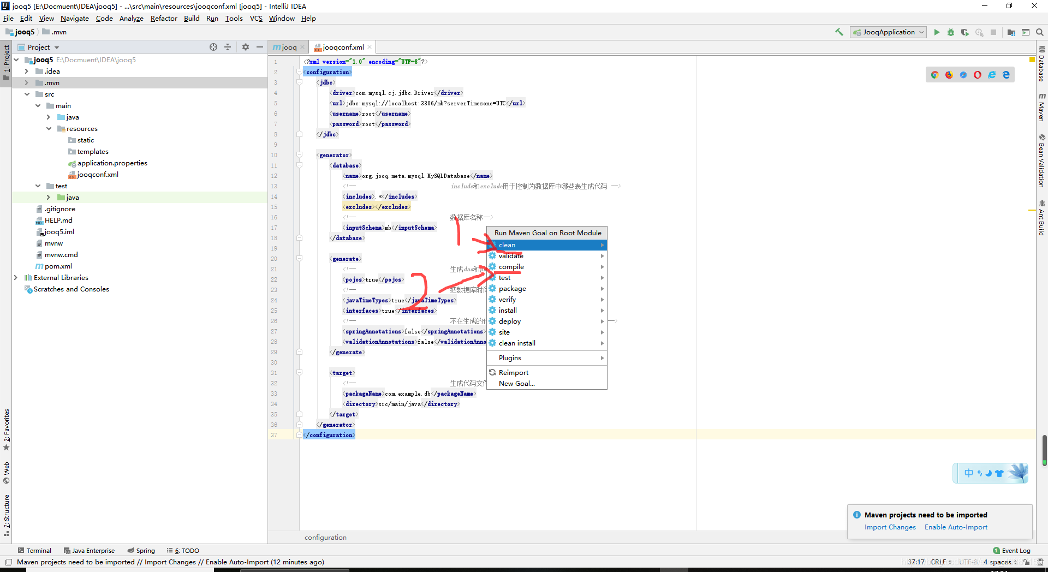This screenshot has height=572, width=1048.
Task: Collapse the src folder
Action: (26, 94)
